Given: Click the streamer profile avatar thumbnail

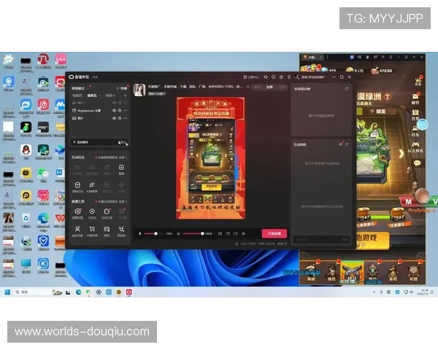Looking at the screenshot, I should (139, 90).
